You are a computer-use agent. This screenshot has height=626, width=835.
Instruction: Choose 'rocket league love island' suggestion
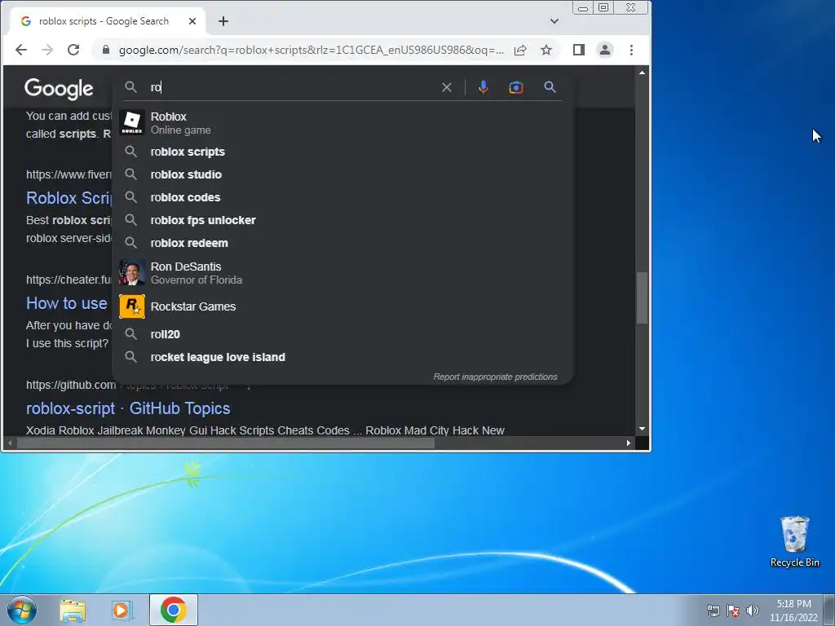tap(342, 357)
